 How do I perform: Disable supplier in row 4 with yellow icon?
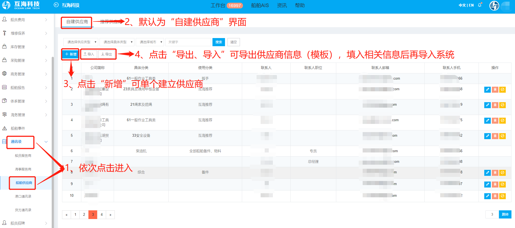pos(502,120)
